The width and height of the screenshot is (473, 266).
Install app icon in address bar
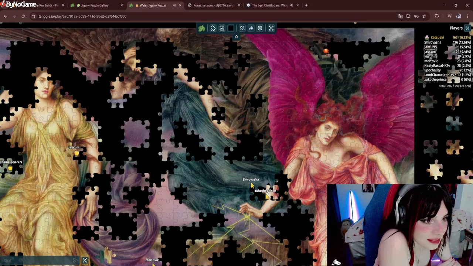[x=408, y=16]
